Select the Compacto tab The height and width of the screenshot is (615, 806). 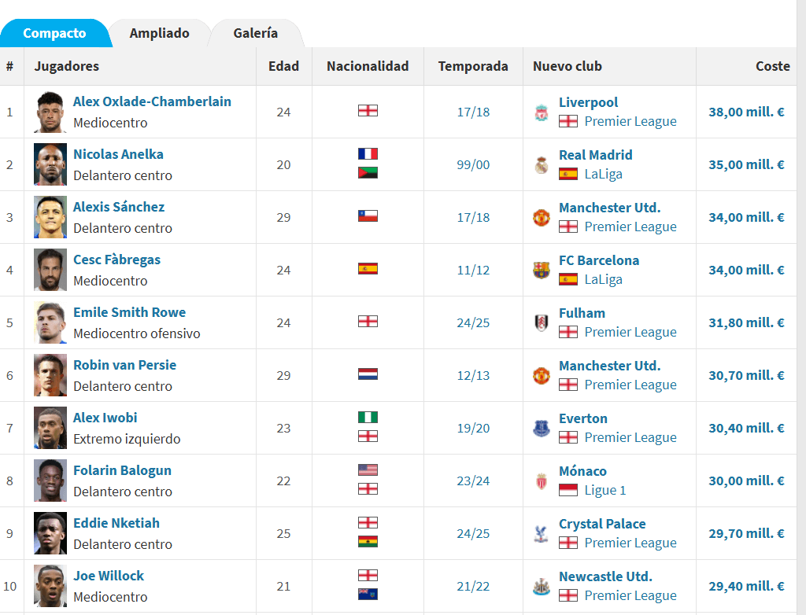54,33
